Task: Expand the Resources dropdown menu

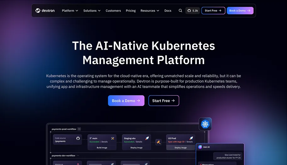Action: tap(150, 11)
